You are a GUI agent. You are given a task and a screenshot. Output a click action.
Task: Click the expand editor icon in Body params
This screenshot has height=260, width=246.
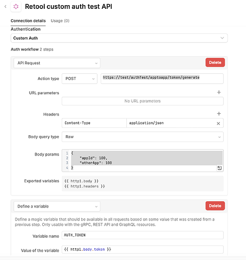click(x=219, y=168)
